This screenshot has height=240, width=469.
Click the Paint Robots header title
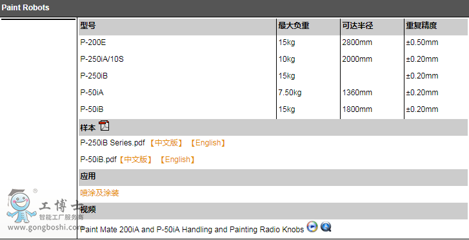(x=25, y=8)
